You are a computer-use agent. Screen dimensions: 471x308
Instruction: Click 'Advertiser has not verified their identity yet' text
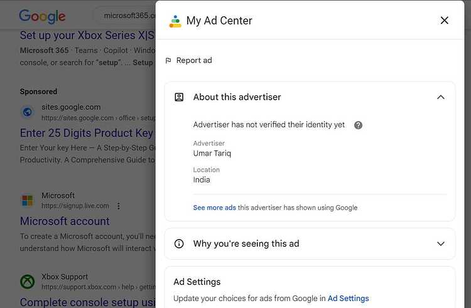(269, 125)
